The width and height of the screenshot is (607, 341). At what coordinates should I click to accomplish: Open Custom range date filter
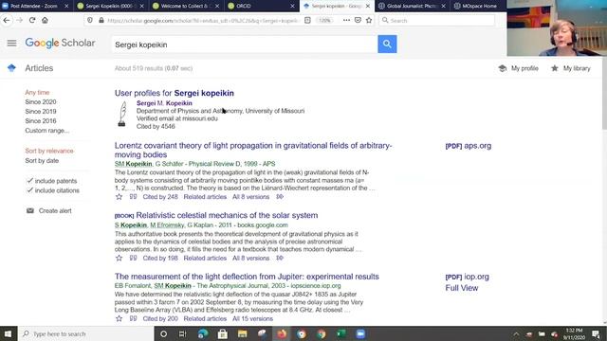(x=47, y=131)
